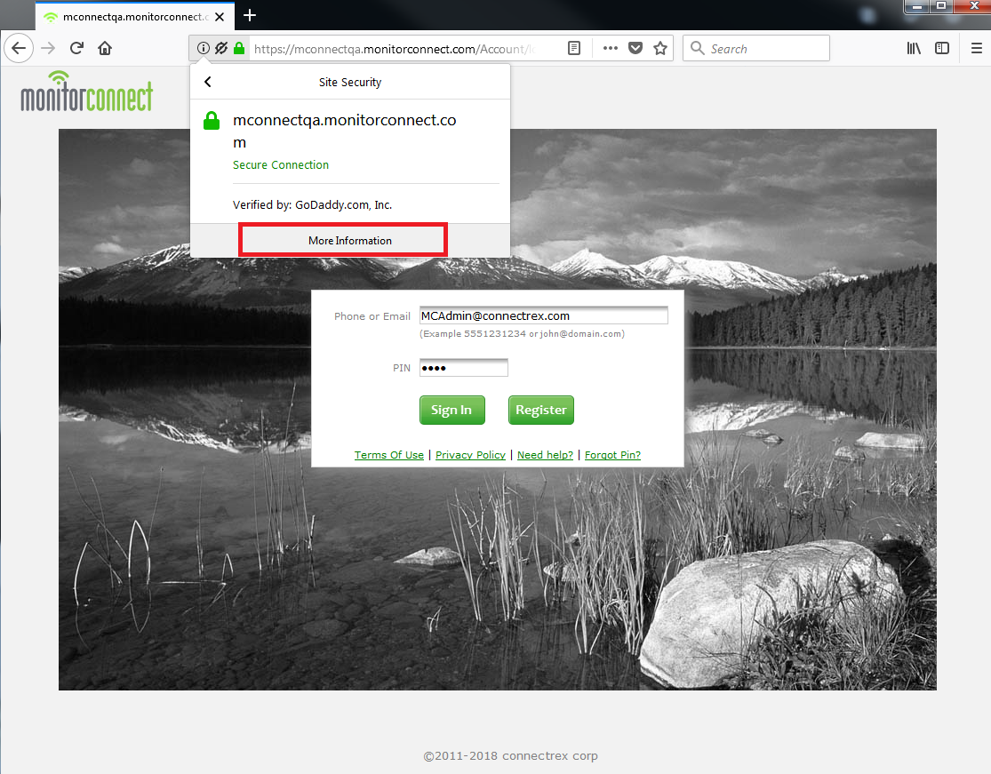
Task: Open the hamburger menu
Action: point(977,48)
